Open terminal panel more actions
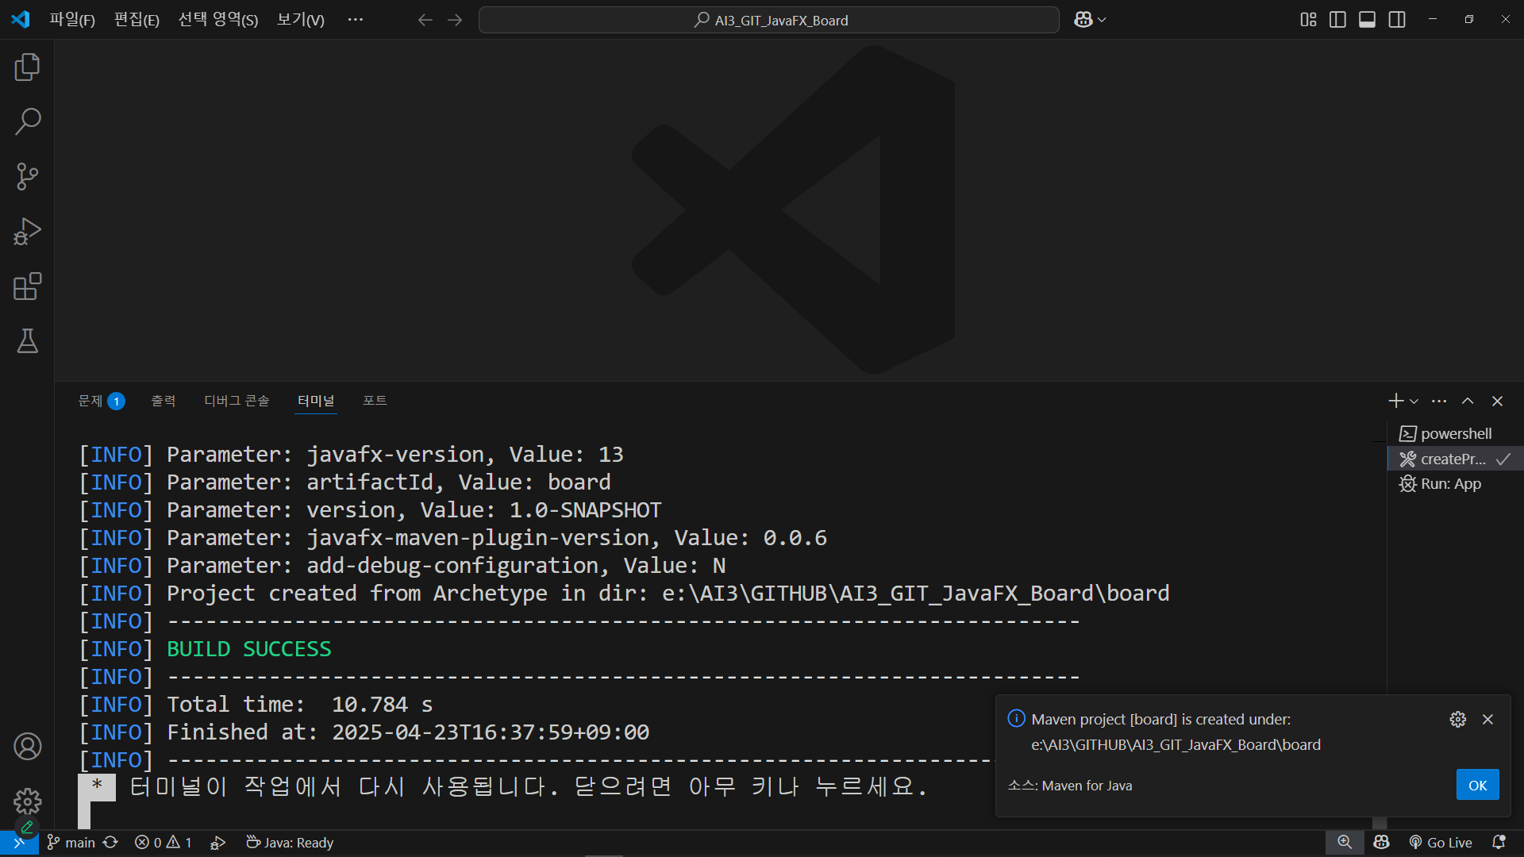 point(1439,402)
